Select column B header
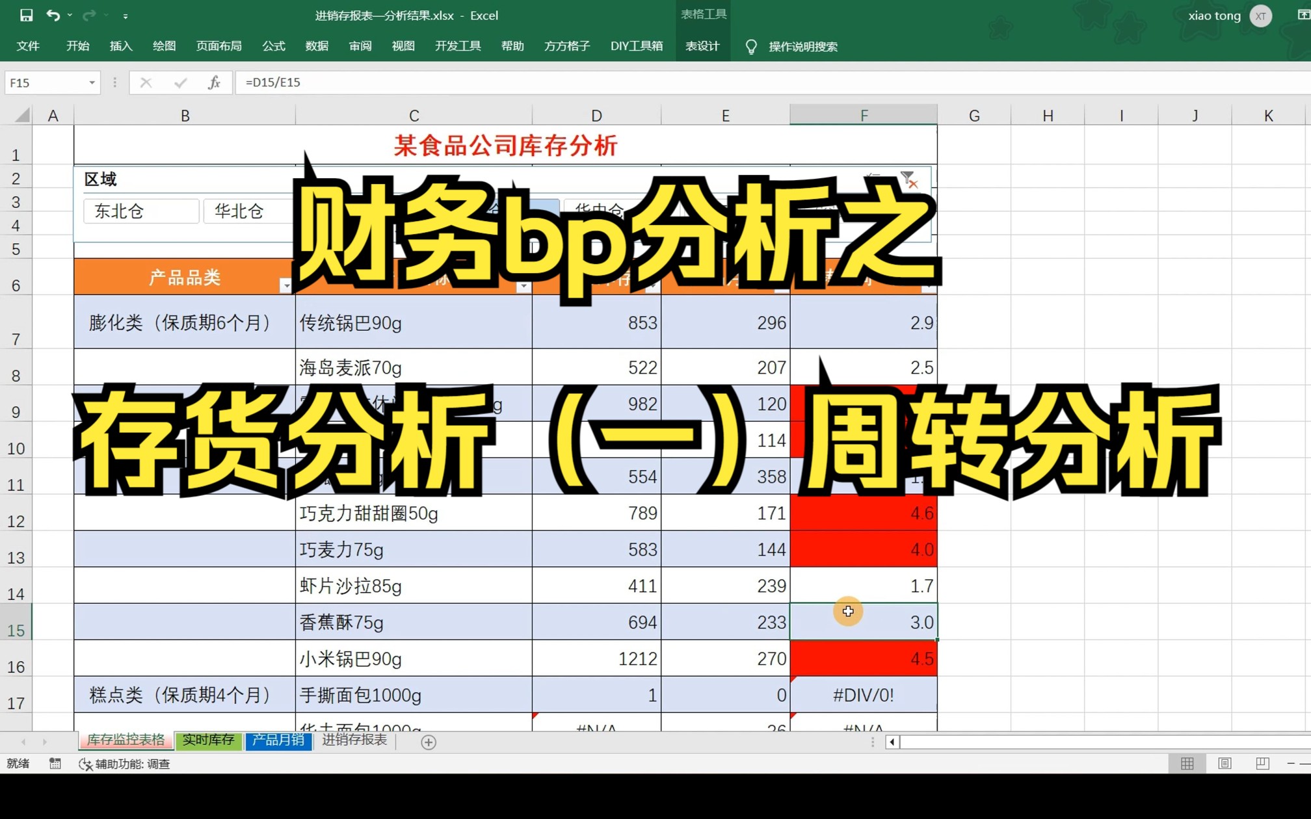 click(185, 115)
